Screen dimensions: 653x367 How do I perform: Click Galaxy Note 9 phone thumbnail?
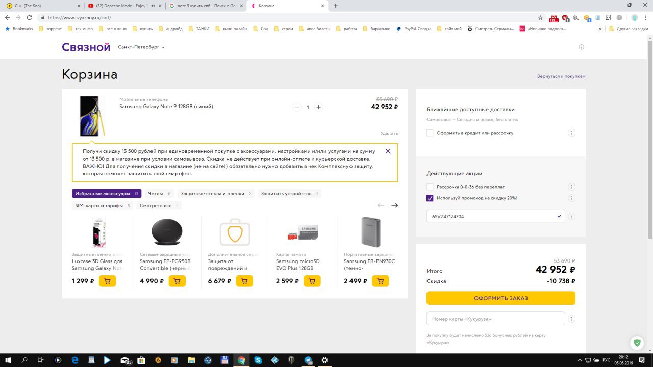pos(91,116)
